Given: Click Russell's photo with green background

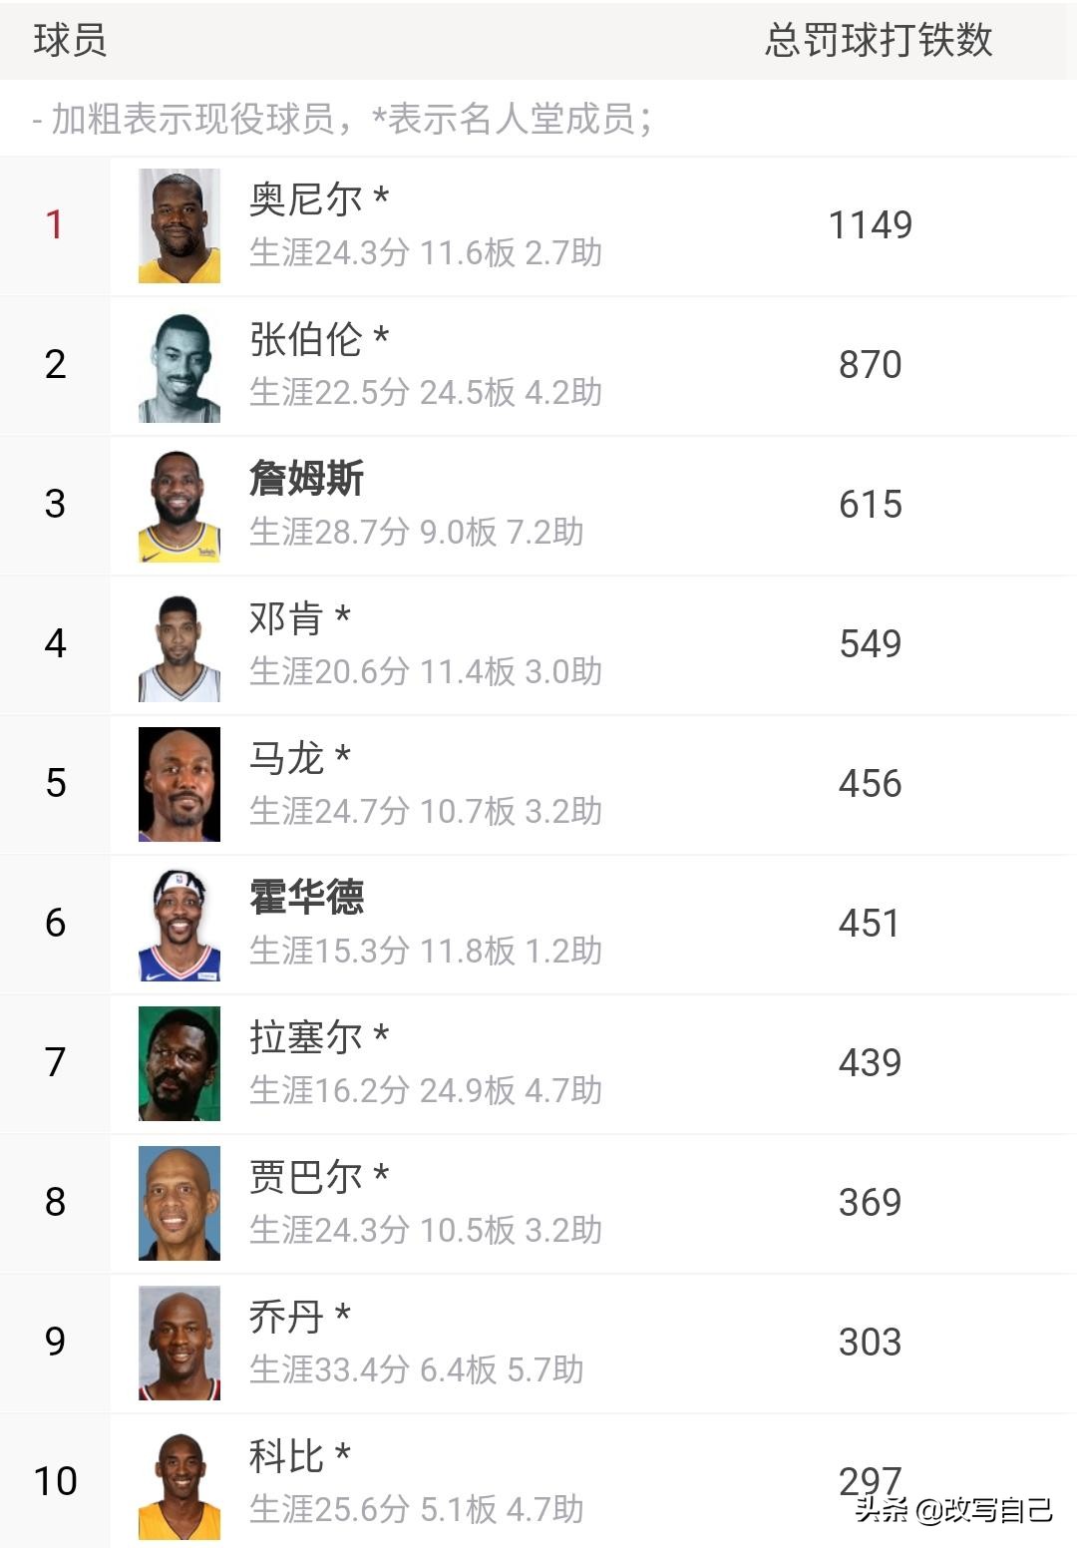Looking at the screenshot, I should tap(179, 1063).
